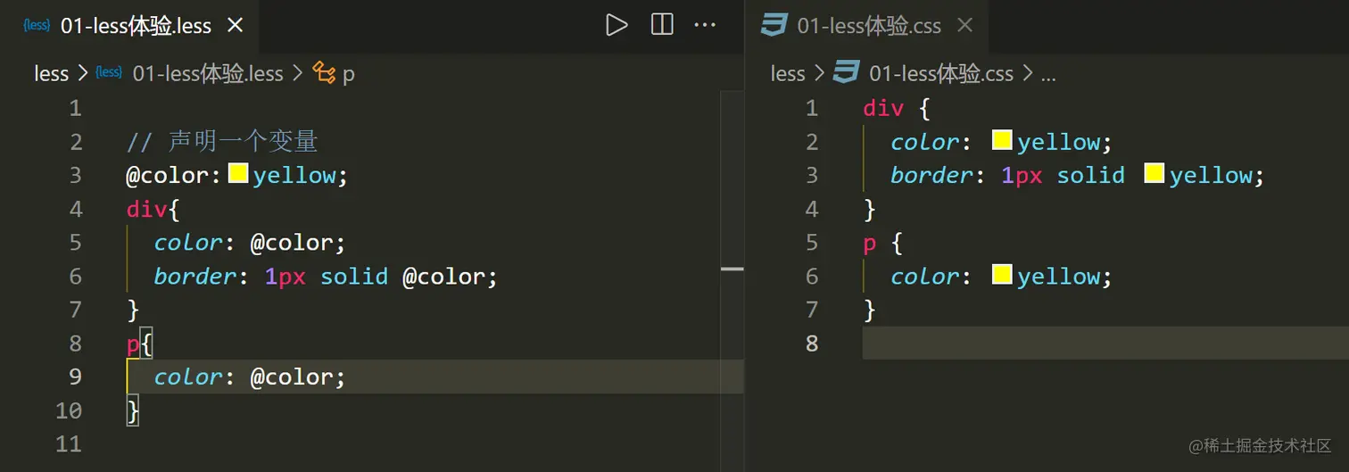1349x472 pixels.
Task: Expand chevron after 01-less体验.less breadcrumb
Action: tap(298, 74)
